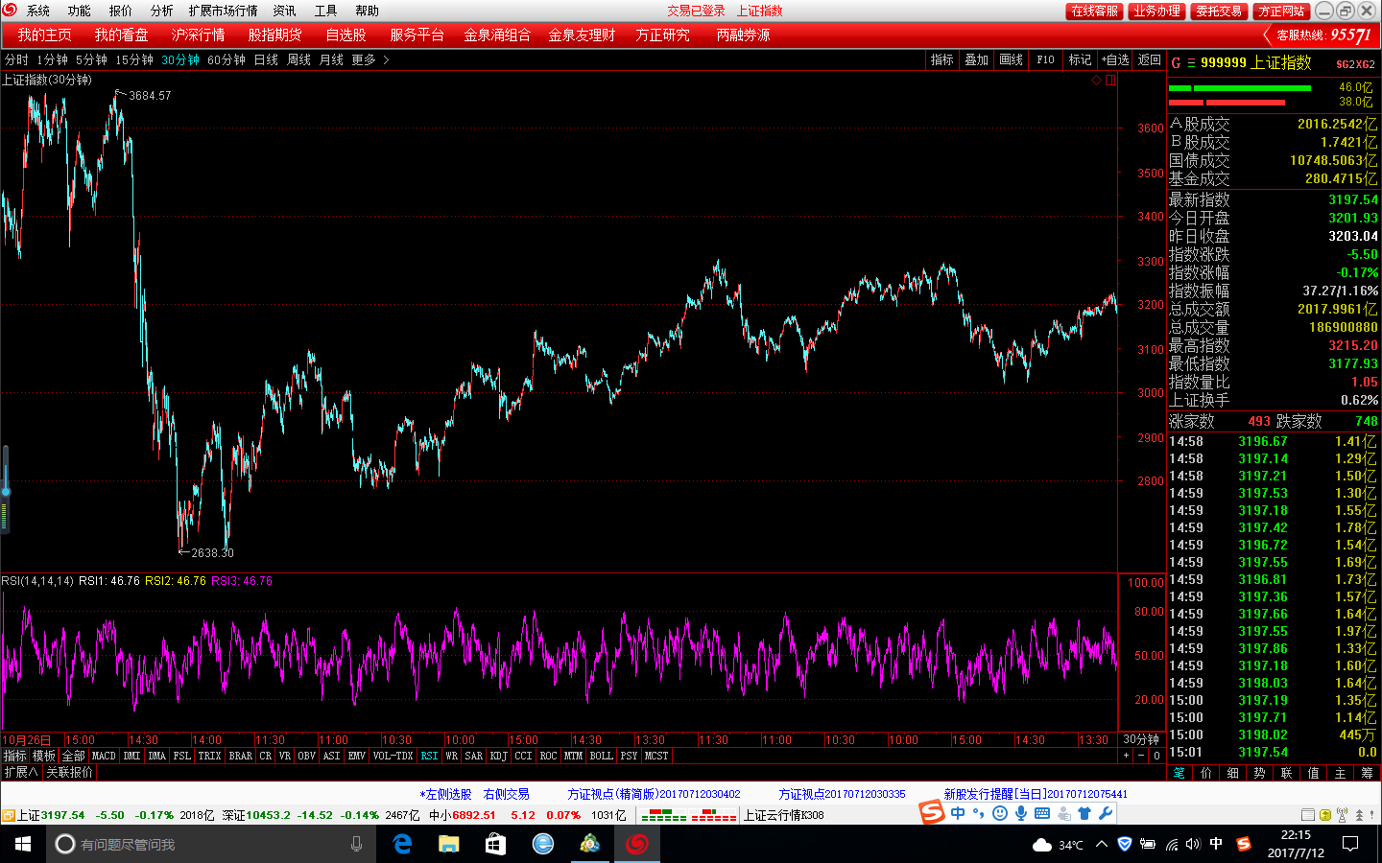Click Cortana search box 有问题尽管问我

(209, 844)
